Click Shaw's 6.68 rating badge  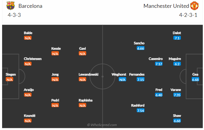(177, 121)
